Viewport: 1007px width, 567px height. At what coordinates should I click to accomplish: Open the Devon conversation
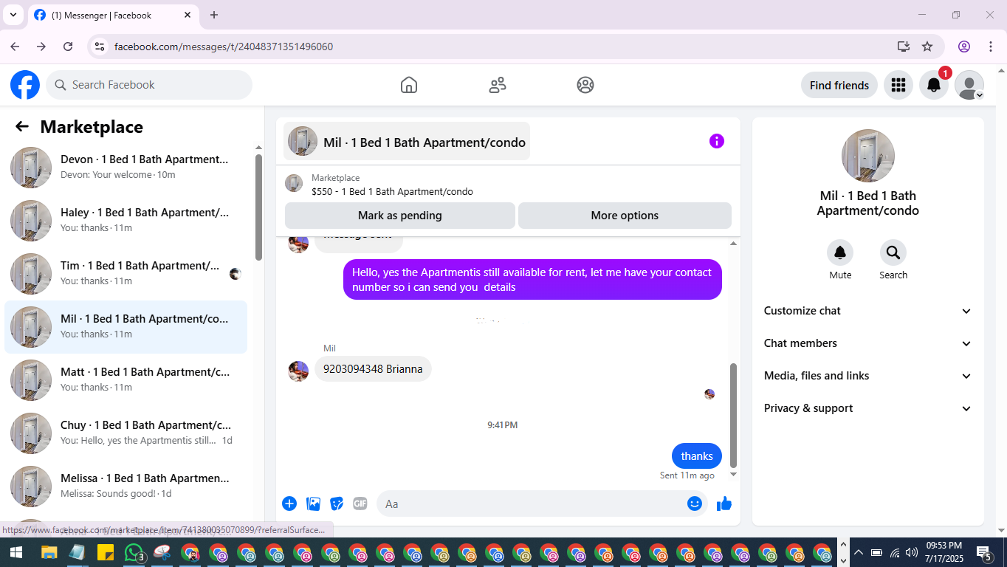coord(126,168)
